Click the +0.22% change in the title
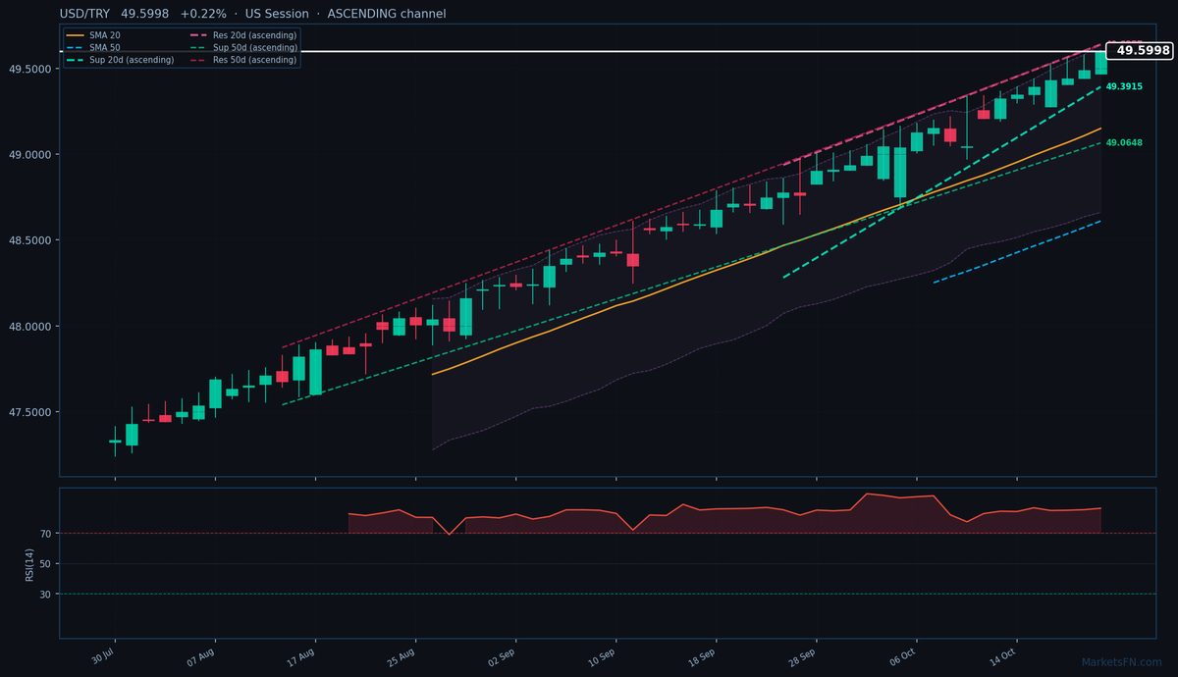 point(203,14)
